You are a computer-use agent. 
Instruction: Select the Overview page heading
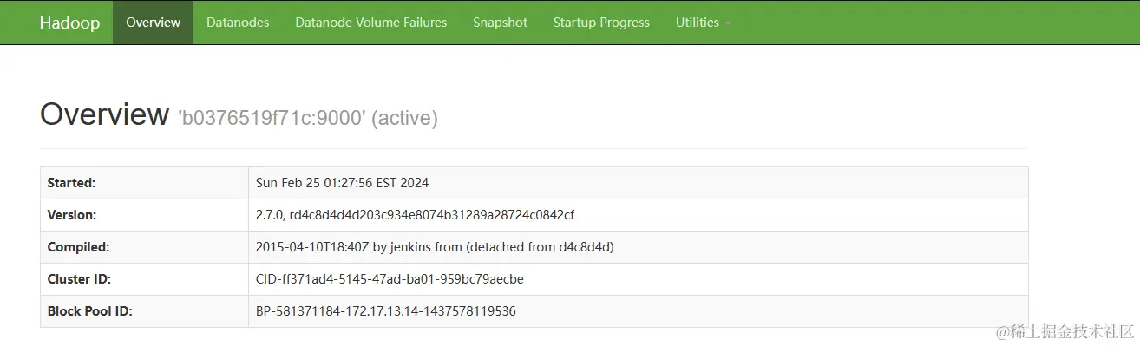pos(104,114)
